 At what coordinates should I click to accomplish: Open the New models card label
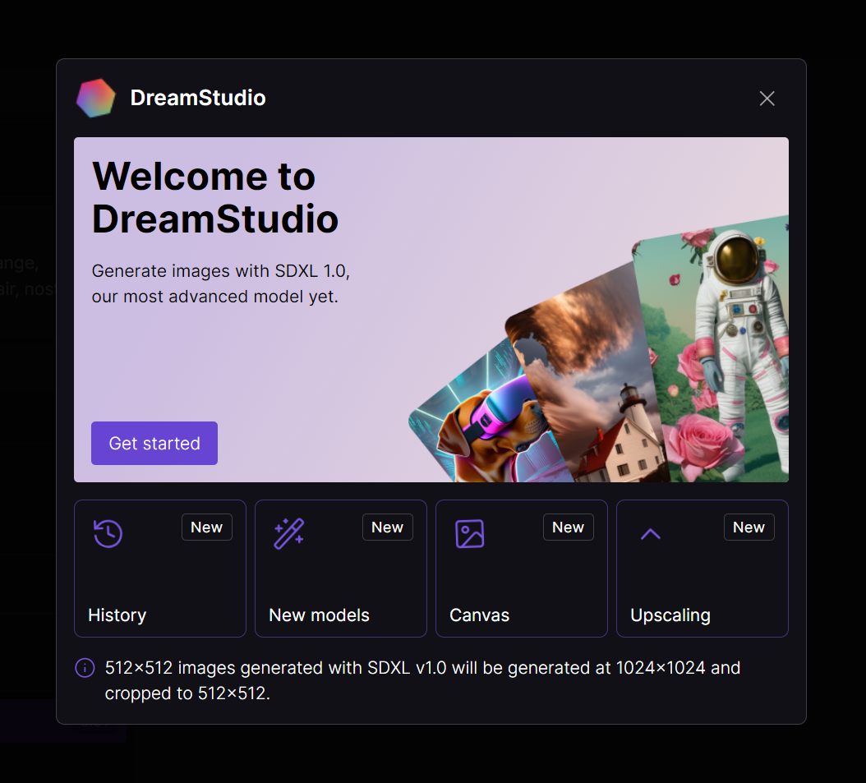coord(319,615)
